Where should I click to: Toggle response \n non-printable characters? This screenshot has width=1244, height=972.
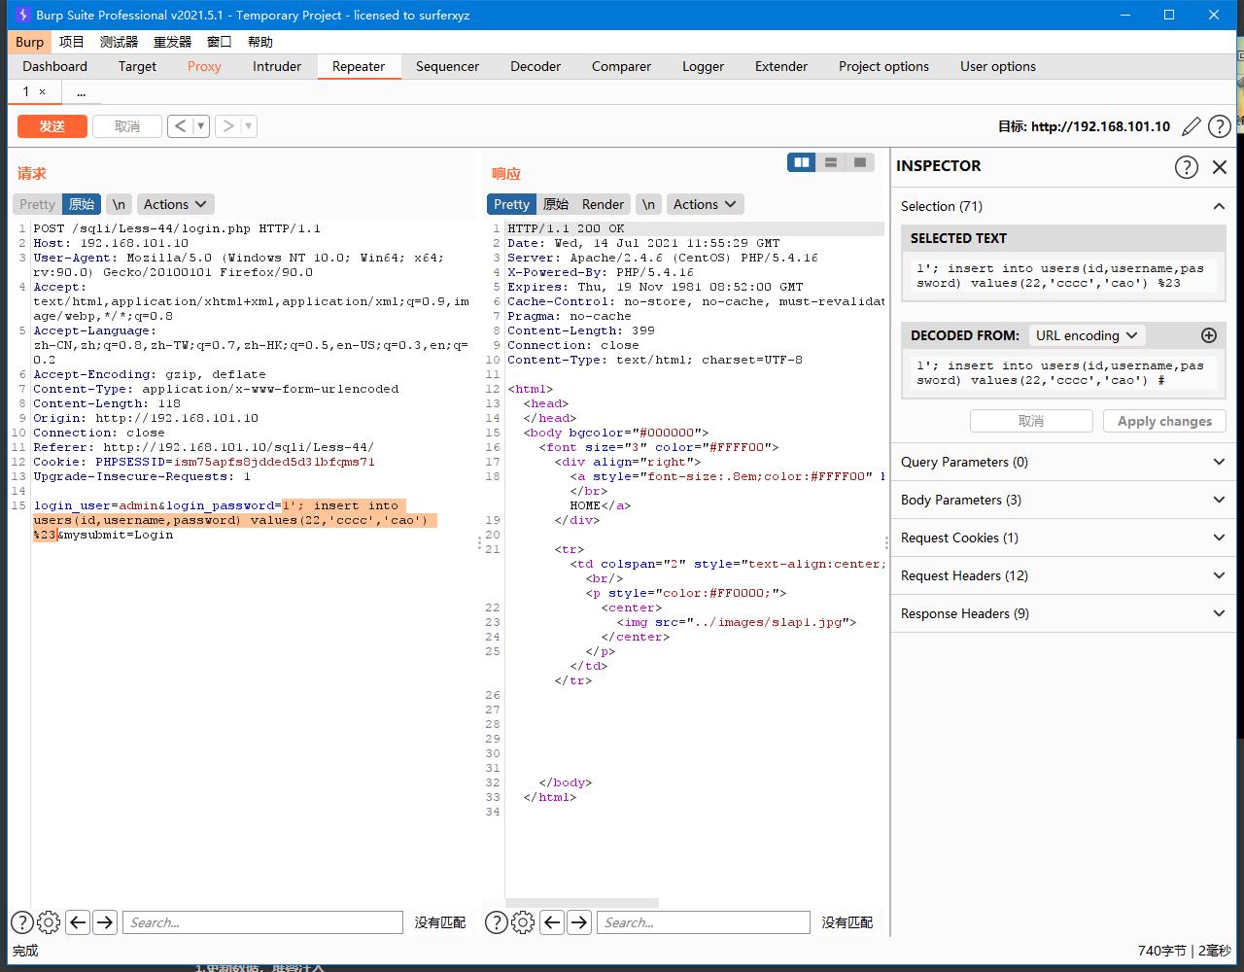pyautogui.click(x=648, y=204)
